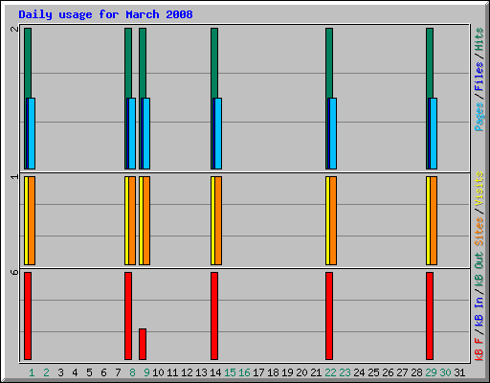This screenshot has height=383, width=490.
Task: Click x-axis day label "3"
Action: (x=60, y=372)
